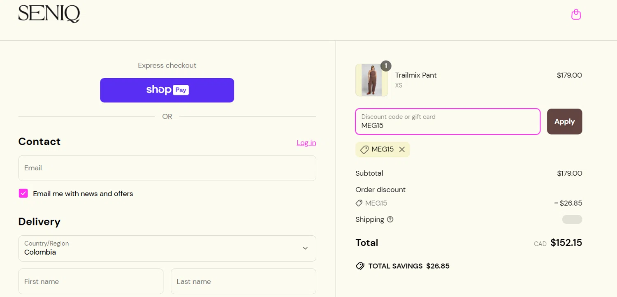Click the Subtotal $179.00 value
This screenshot has width=617, height=297.
[570, 173]
